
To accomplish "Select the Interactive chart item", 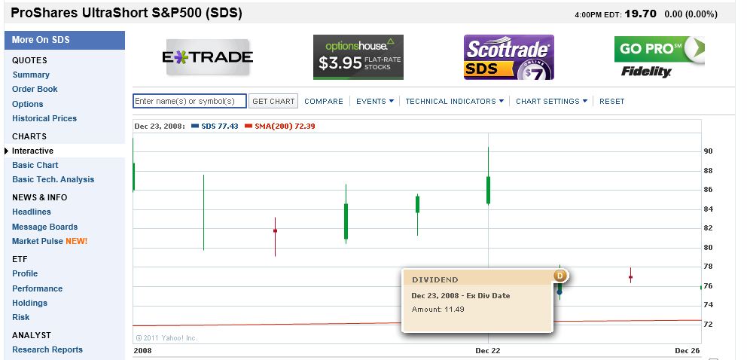I will click(32, 151).
